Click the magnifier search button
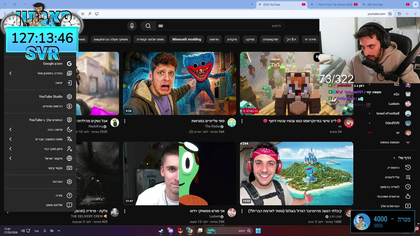Screen dimensions: 420x236 tap(148, 26)
